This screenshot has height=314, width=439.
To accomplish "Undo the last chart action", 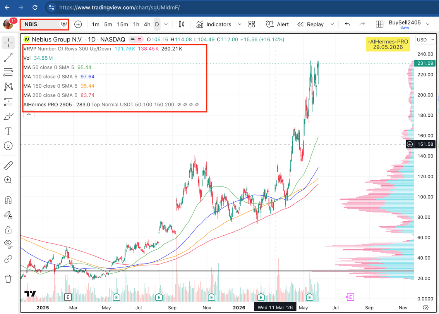I will [348, 24].
